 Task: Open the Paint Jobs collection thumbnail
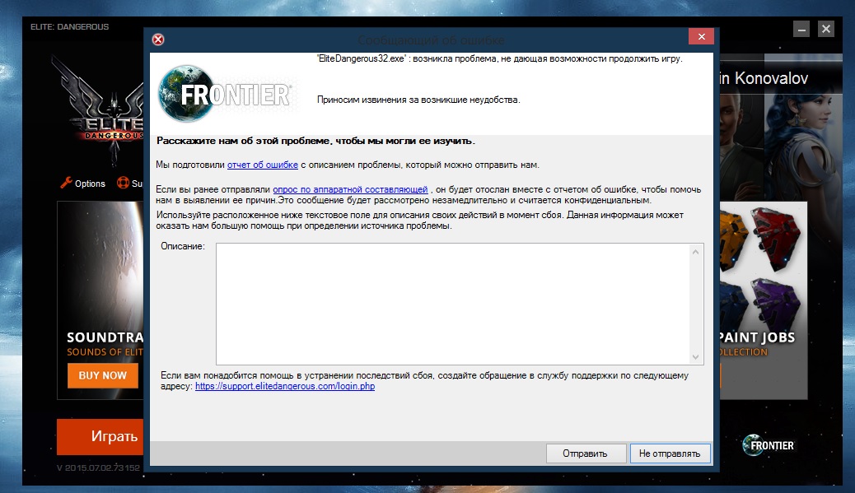click(x=764, y=300)
